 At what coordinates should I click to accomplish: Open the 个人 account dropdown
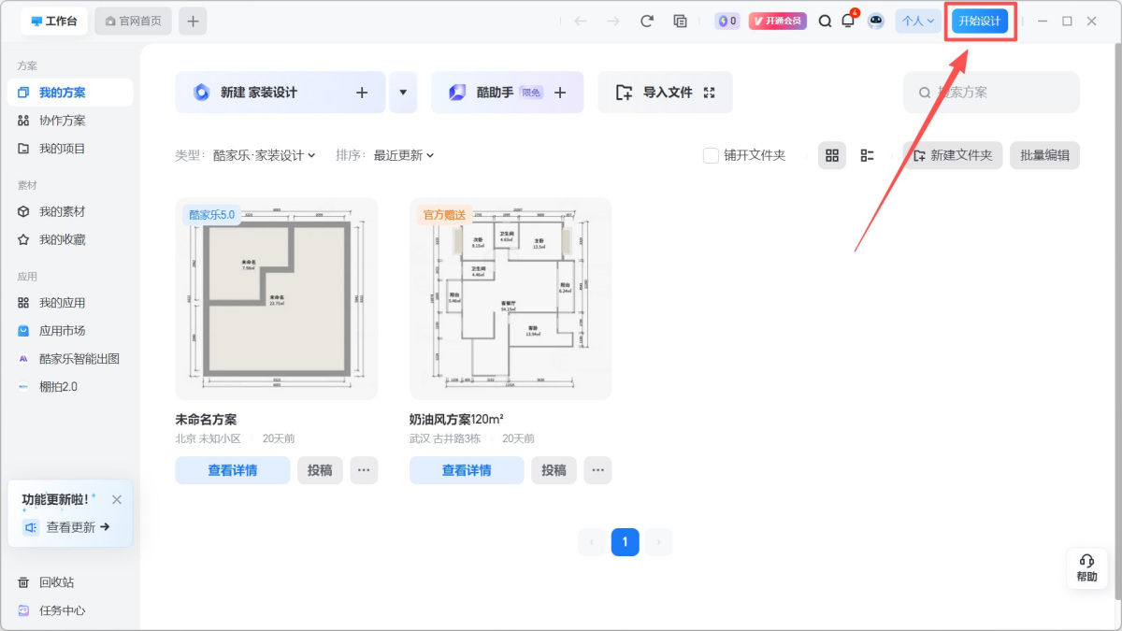coord(917,22)
